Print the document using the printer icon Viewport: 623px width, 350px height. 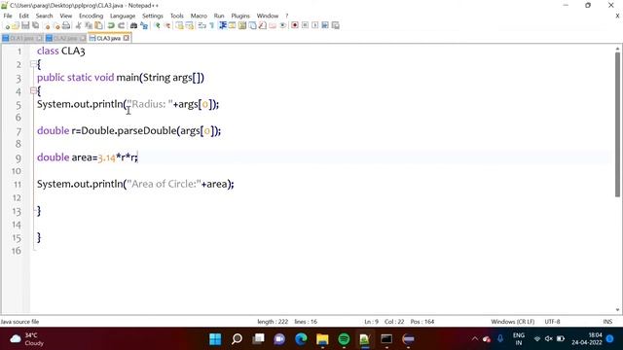coord(66,26)
